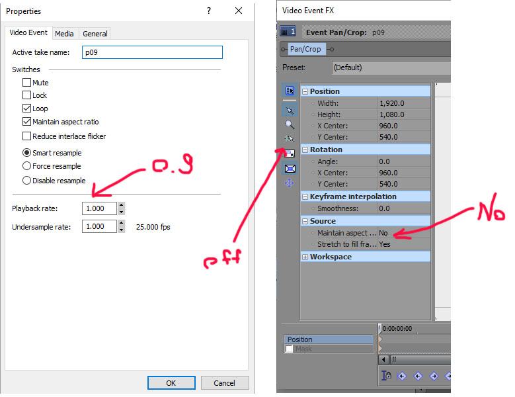Click the Active take name field
Screen dimensions: 515x397
(152, 52)
